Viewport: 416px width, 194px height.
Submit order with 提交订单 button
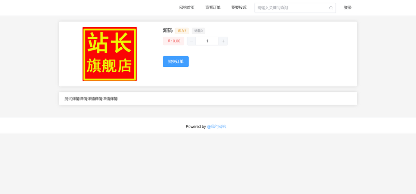click(x=176, y=62)
